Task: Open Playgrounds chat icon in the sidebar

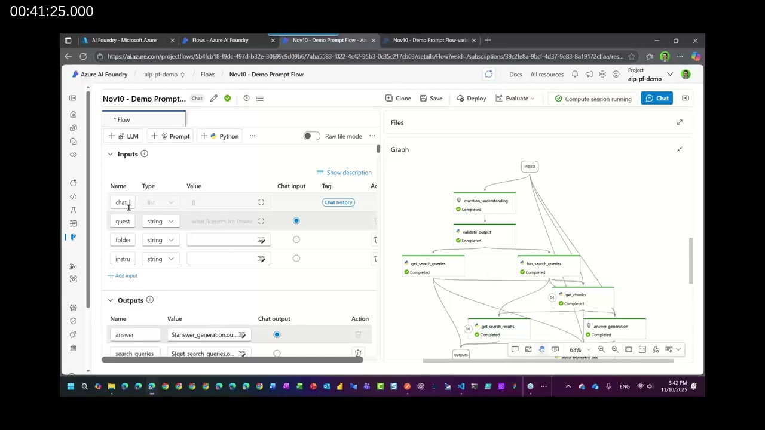Action: pyautogui.click(x=73, y=141)
